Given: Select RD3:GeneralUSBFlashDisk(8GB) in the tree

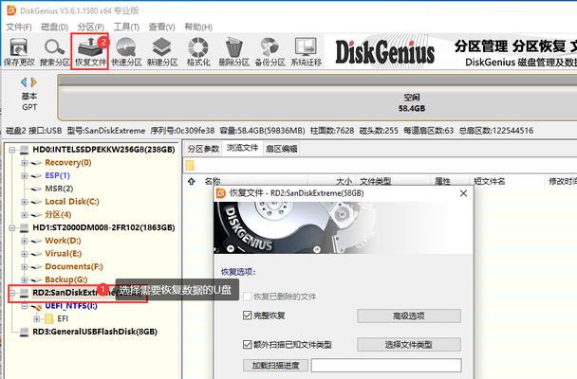Looking at the screenshot, I should click(x=95, y=332).
